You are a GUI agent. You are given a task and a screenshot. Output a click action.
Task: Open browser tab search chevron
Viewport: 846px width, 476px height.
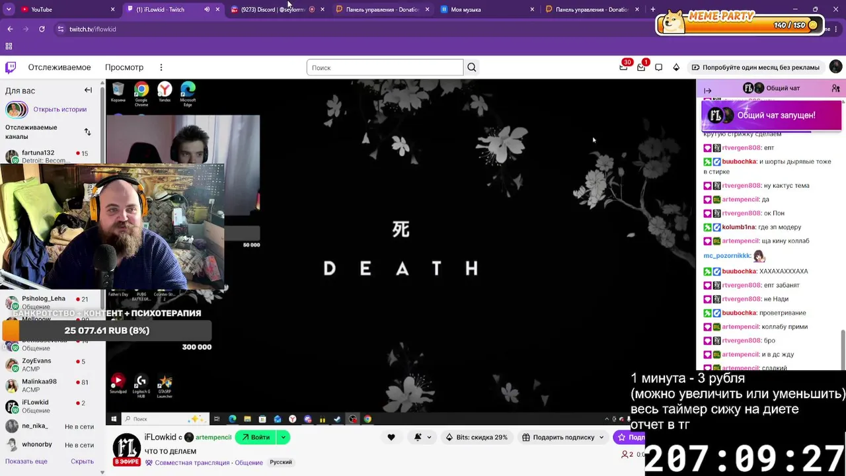(9, 9)
